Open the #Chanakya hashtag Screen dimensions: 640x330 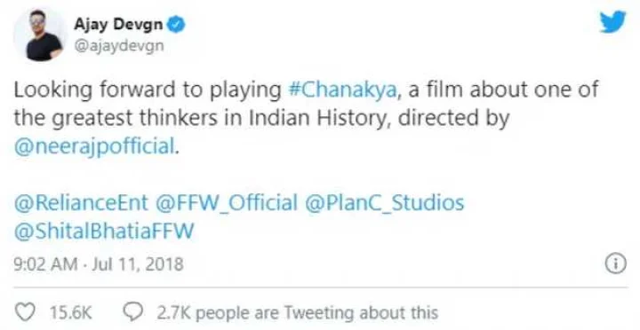coord(342,90)
